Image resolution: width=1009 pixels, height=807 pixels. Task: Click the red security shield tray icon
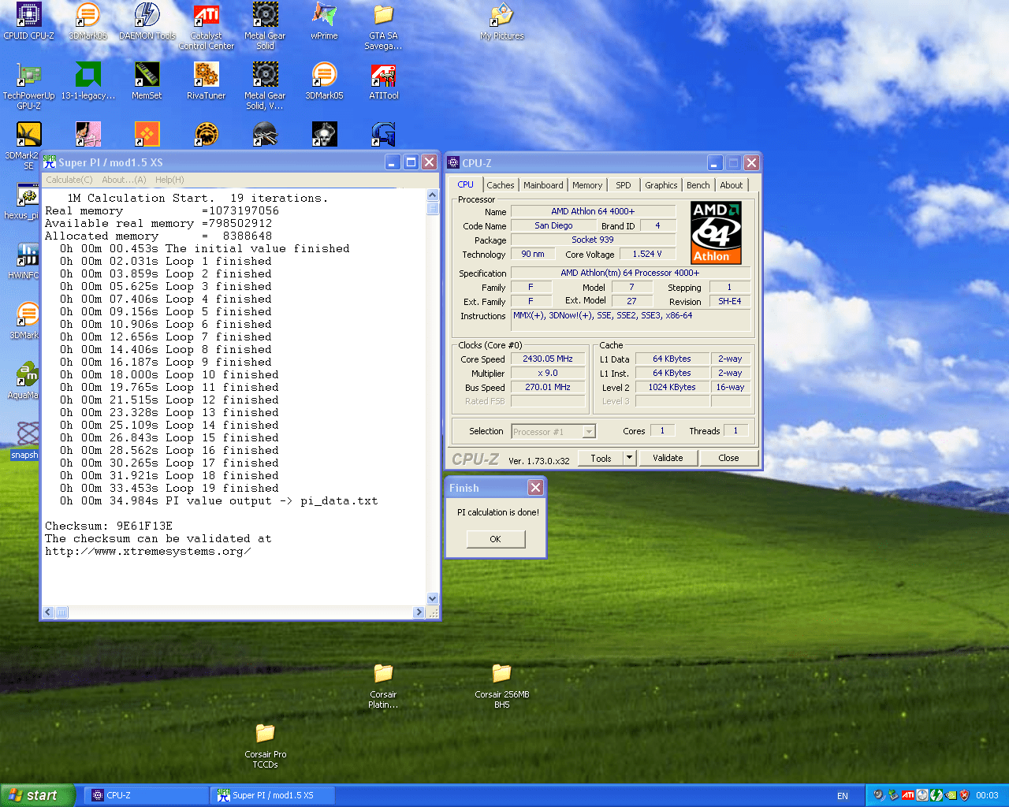point(964,795)
